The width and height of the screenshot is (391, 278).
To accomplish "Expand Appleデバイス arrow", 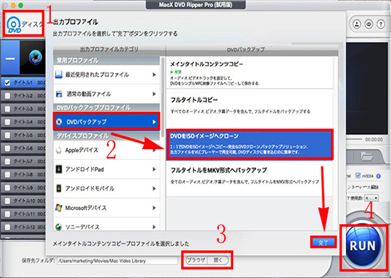I will pyautogui.click(x=154, y=150).
